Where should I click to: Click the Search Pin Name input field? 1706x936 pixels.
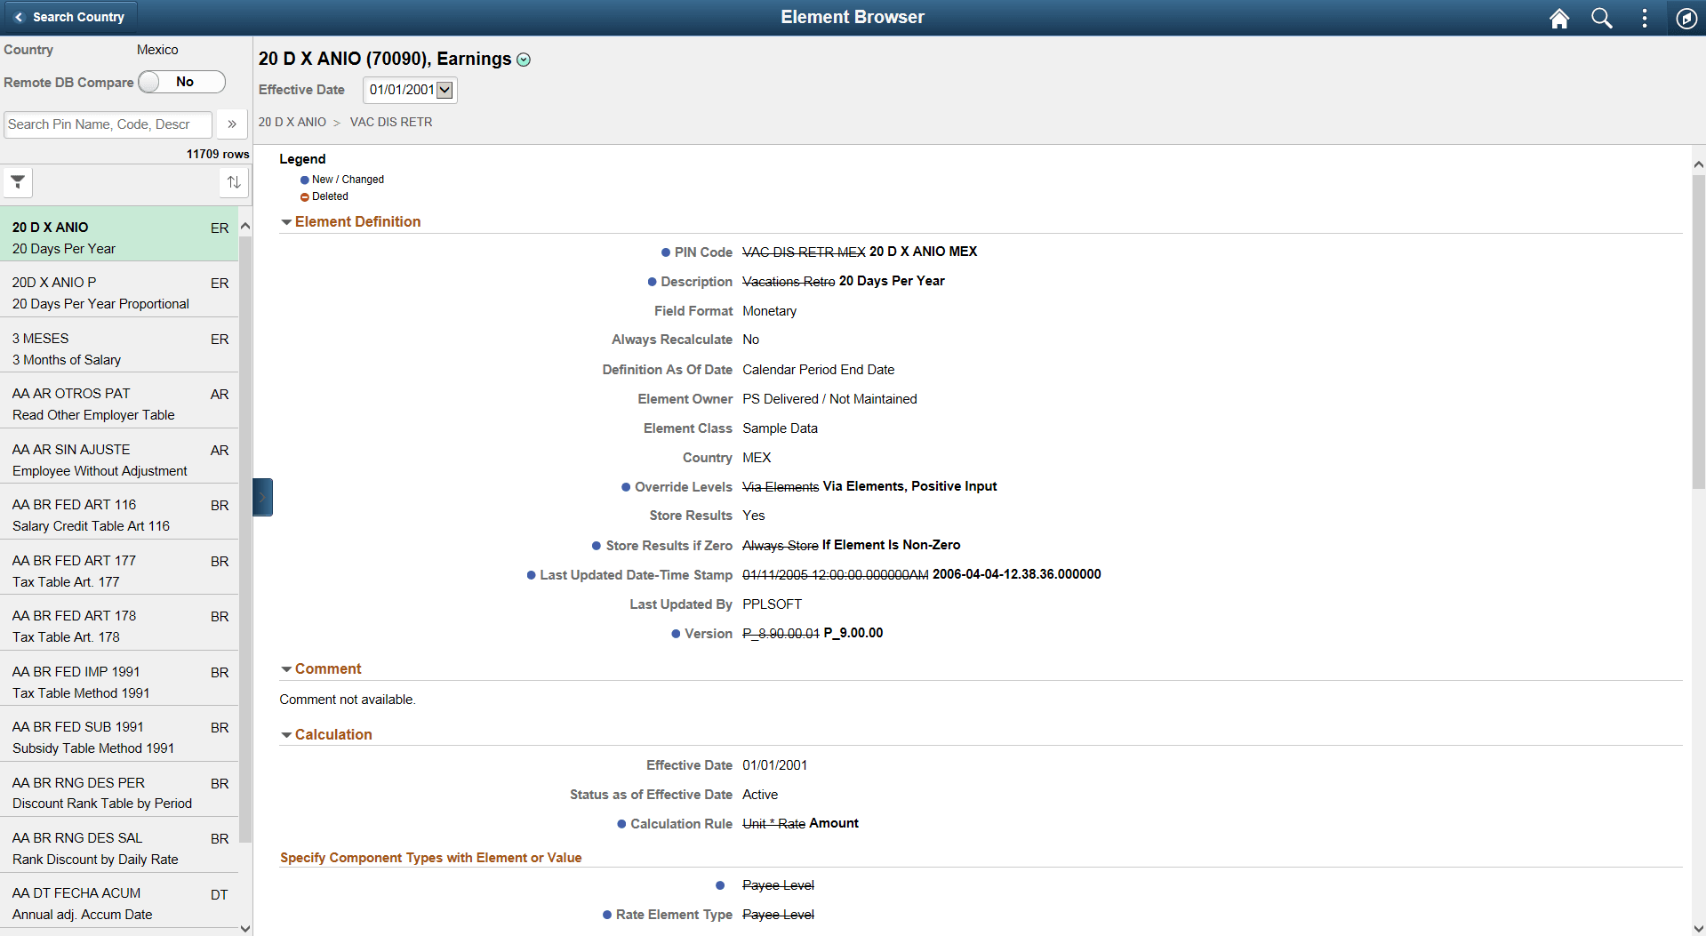[x=107, y=124]
